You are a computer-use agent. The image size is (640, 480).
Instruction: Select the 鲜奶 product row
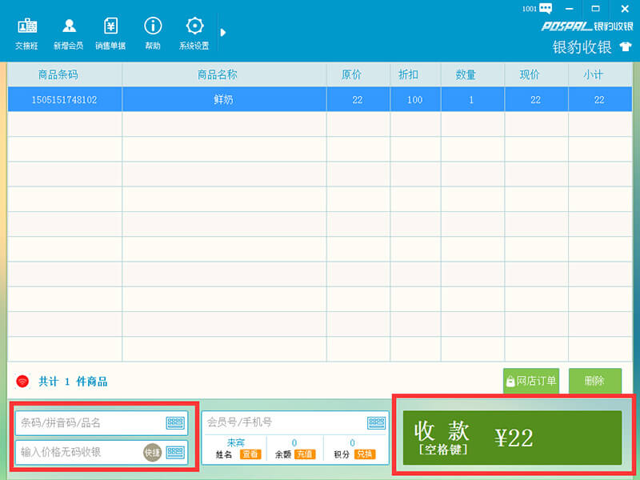(x=224, y=100)
